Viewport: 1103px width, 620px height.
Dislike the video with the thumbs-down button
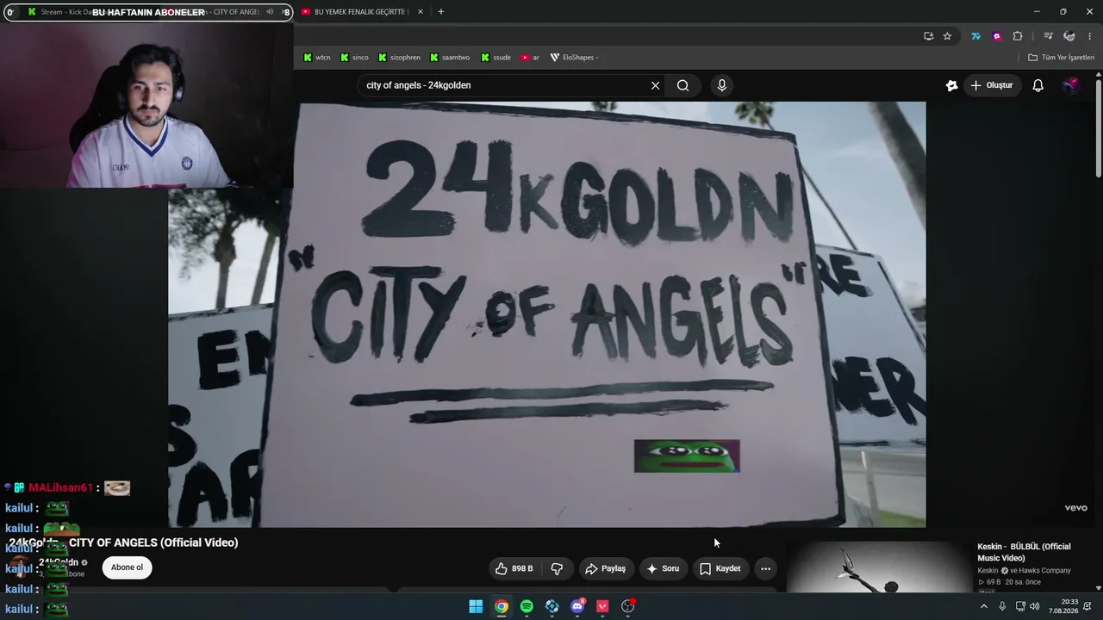pyautogui.click(x=558, y=568)
